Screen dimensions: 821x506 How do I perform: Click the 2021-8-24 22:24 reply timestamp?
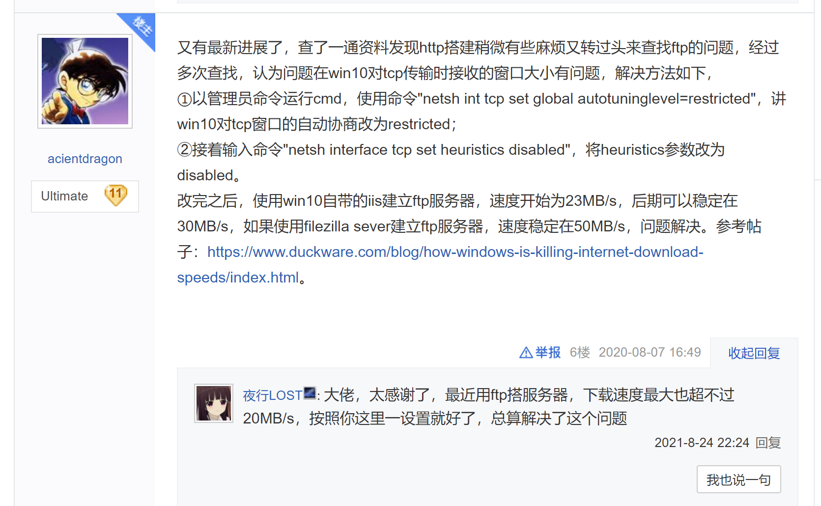coord(702,443)
